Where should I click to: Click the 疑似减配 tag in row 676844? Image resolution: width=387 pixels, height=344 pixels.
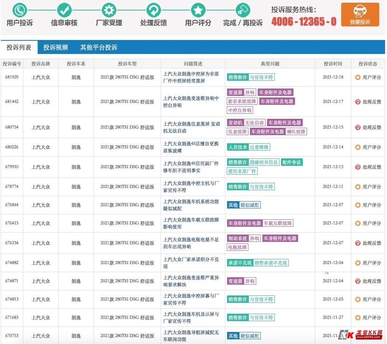[250, 205]
